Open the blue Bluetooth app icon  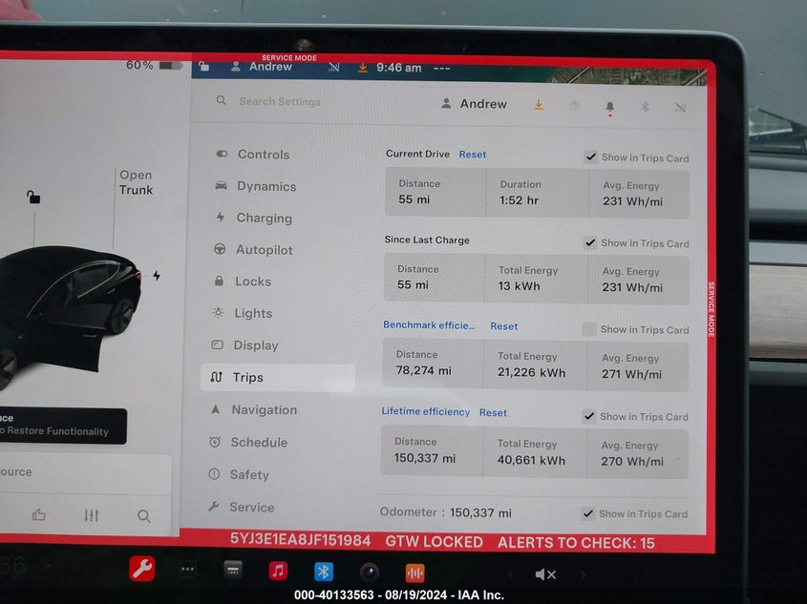click(x=324, y=572)
